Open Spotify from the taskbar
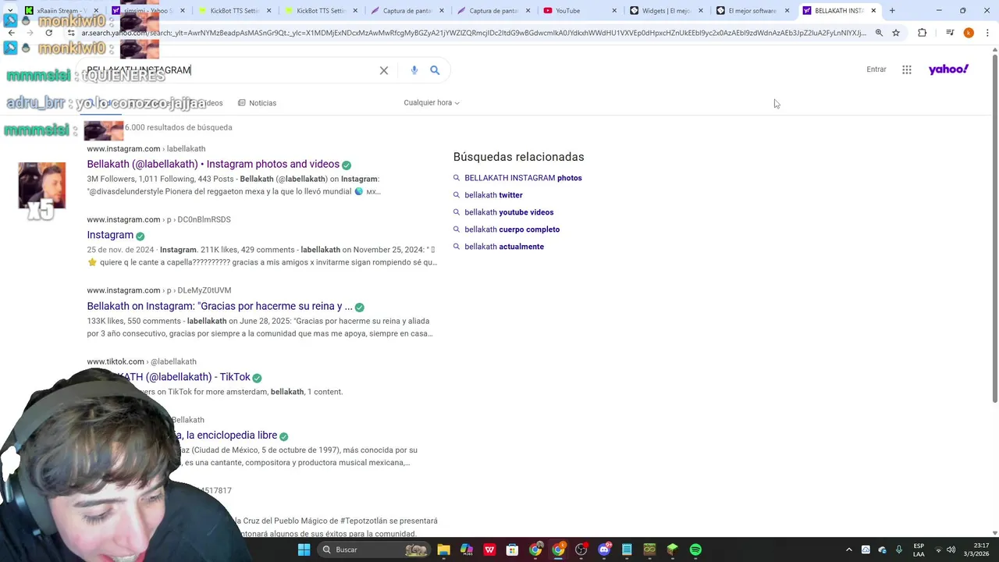This screenshot has width=999, height=562. coord(695,550)
